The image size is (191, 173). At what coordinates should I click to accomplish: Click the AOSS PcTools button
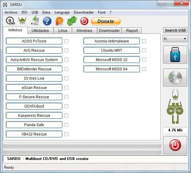pos(34,41)
